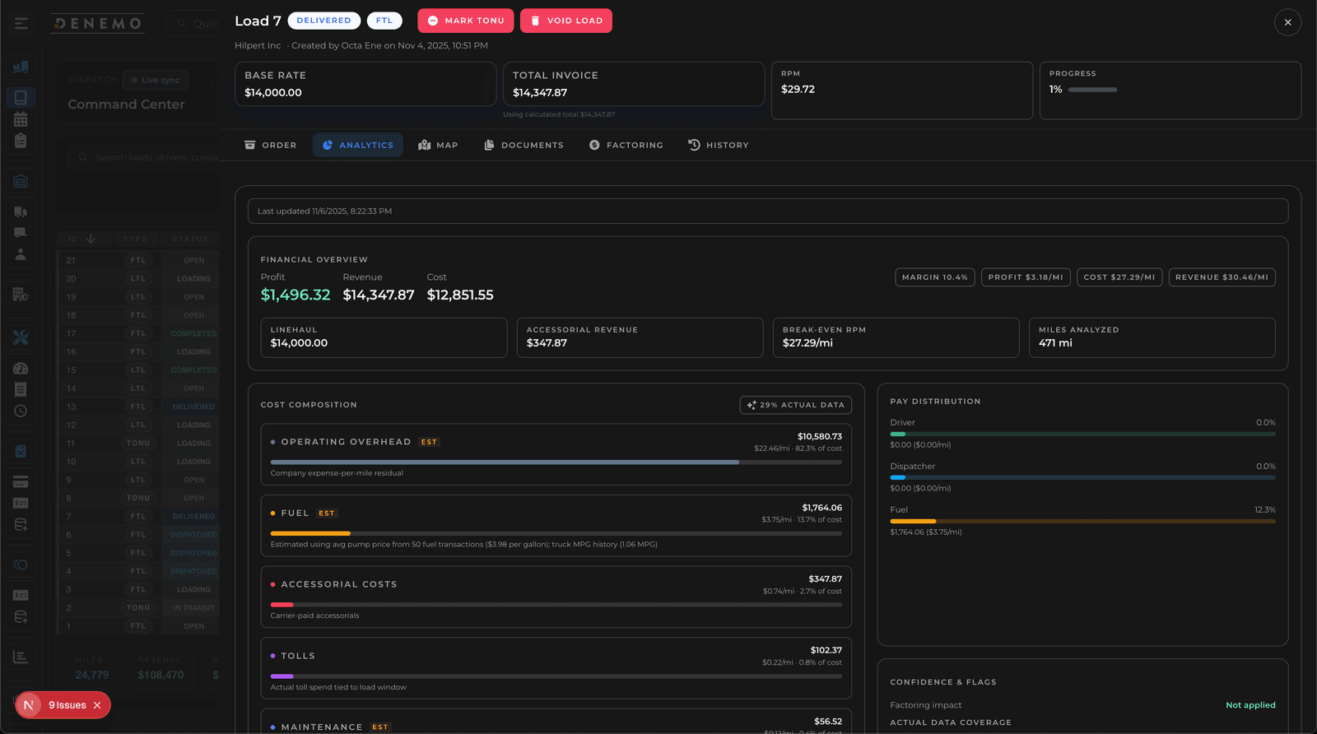
Task: Click the Progress 1% bar
Action: (x=1092, y=90)
